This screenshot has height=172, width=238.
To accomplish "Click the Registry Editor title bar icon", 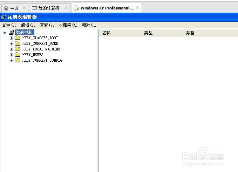I will pyautogui.click(x=3, y=17).
